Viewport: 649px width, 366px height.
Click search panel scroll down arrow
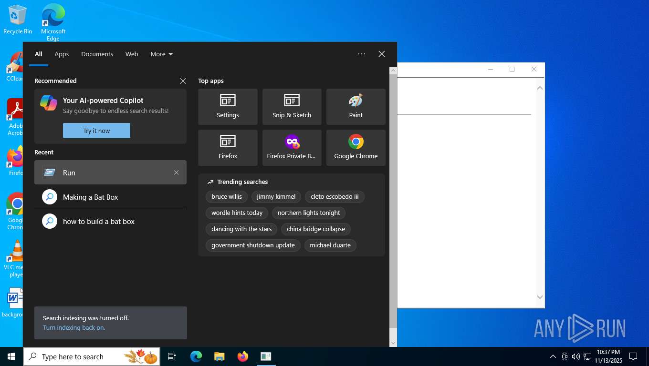pyautogui.click(x=393, y=343)
